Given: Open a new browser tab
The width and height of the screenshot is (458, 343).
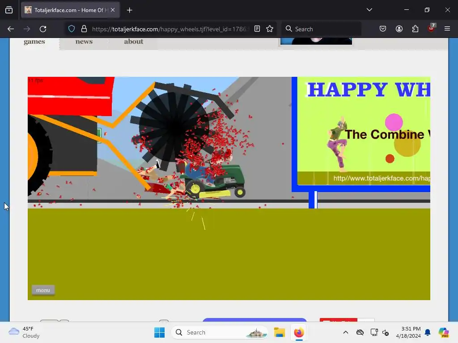Looking at the screenshot, I should tap(129, 10).
